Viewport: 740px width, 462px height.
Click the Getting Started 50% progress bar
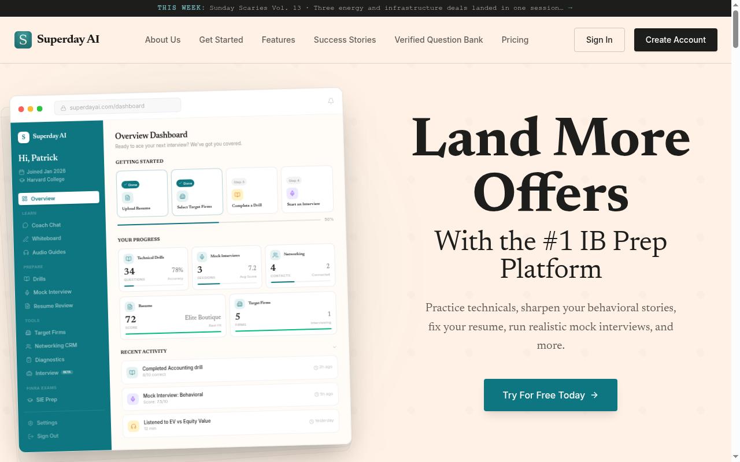[x=219, y=222]
